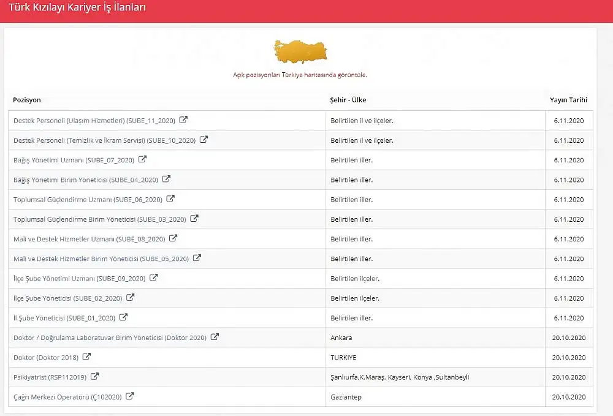Open external link icon for Doğrulama Laboratuvar Birim Yöneticisi
Image resolution: width=613 pixels, height=416 pixels.
pyautogui.click(x=215, y=337)
